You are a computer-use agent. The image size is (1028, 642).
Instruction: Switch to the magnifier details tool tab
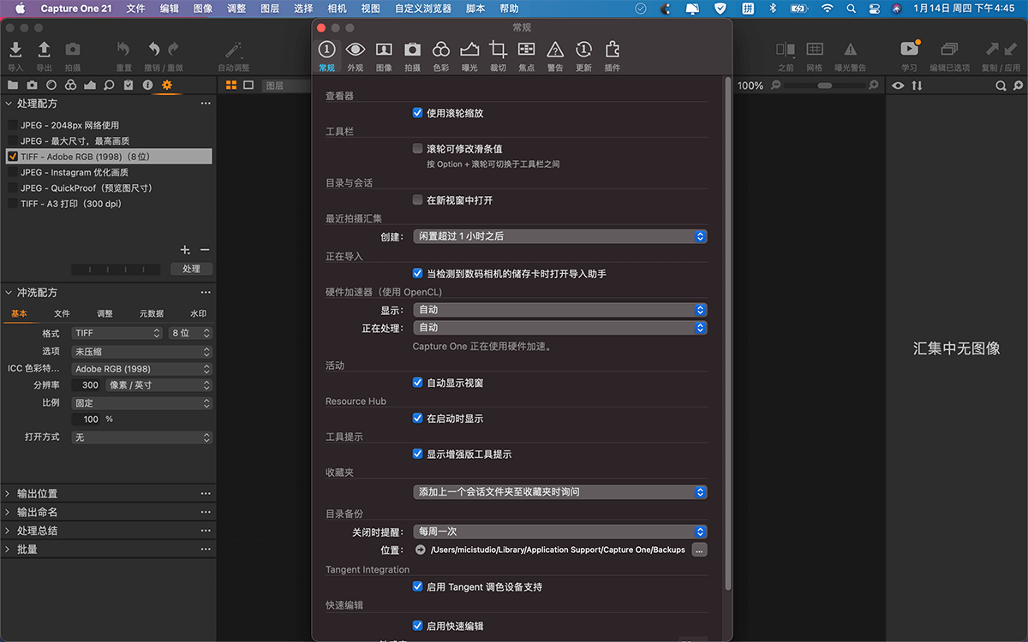coord(109,86)
